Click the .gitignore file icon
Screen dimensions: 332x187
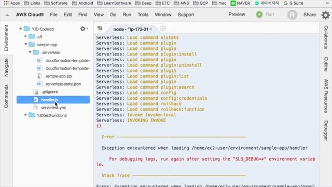click(x=36, y=92)
